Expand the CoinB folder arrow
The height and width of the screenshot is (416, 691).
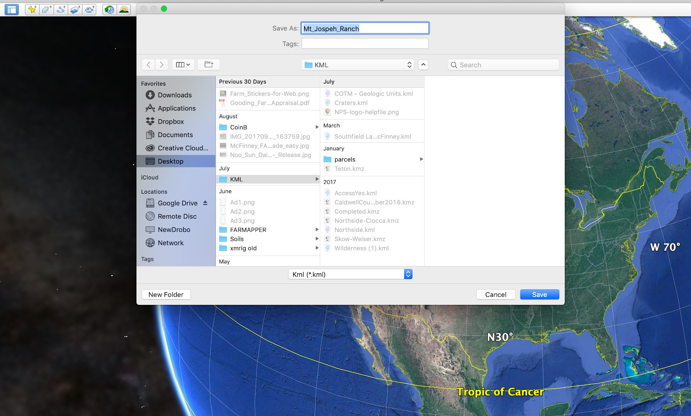pos(317,128)
